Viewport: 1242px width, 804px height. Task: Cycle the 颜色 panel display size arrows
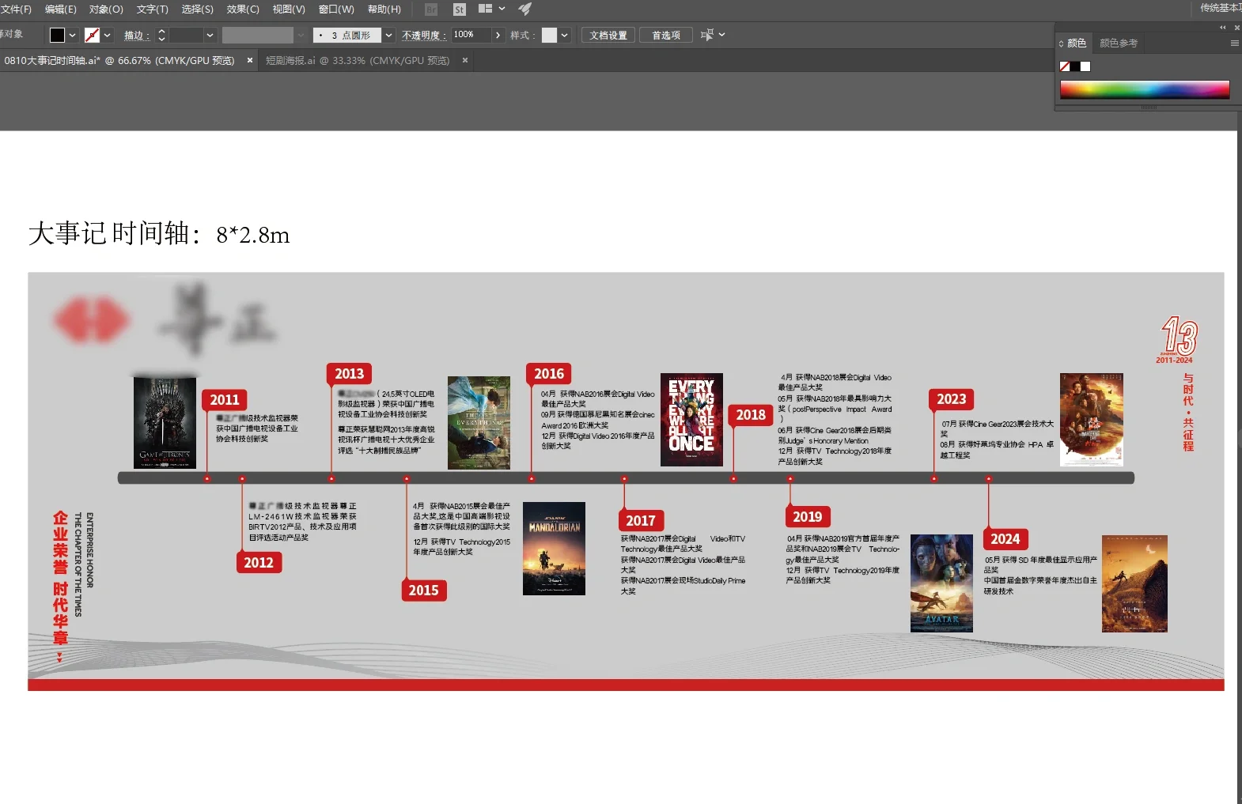1062,43
